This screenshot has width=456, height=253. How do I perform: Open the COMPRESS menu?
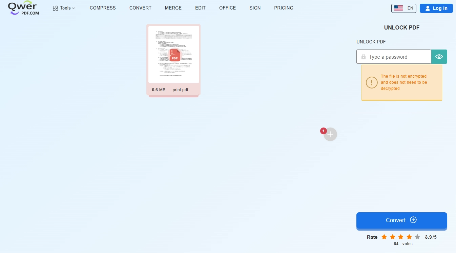click(x=103, y=8)
